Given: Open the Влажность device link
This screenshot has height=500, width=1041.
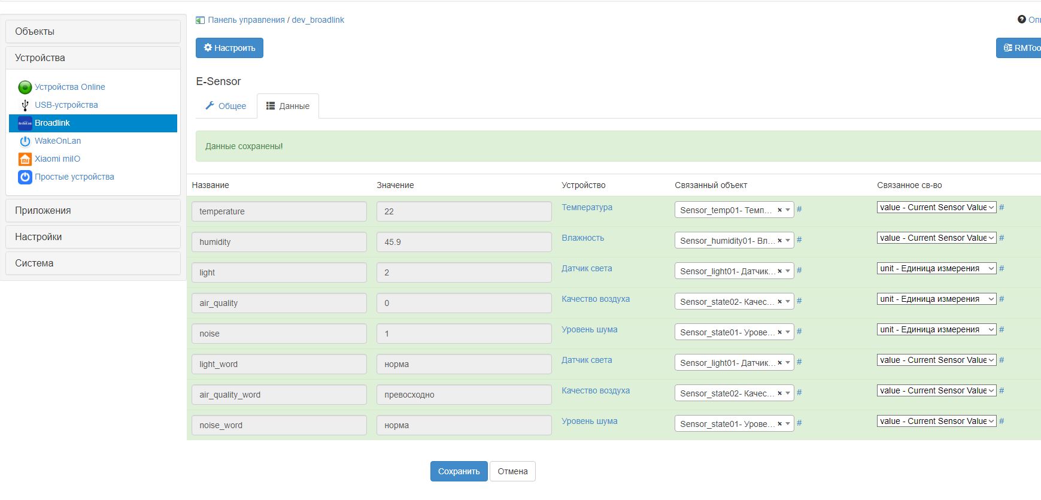Looking at the screenshot, I should [582, 238].
